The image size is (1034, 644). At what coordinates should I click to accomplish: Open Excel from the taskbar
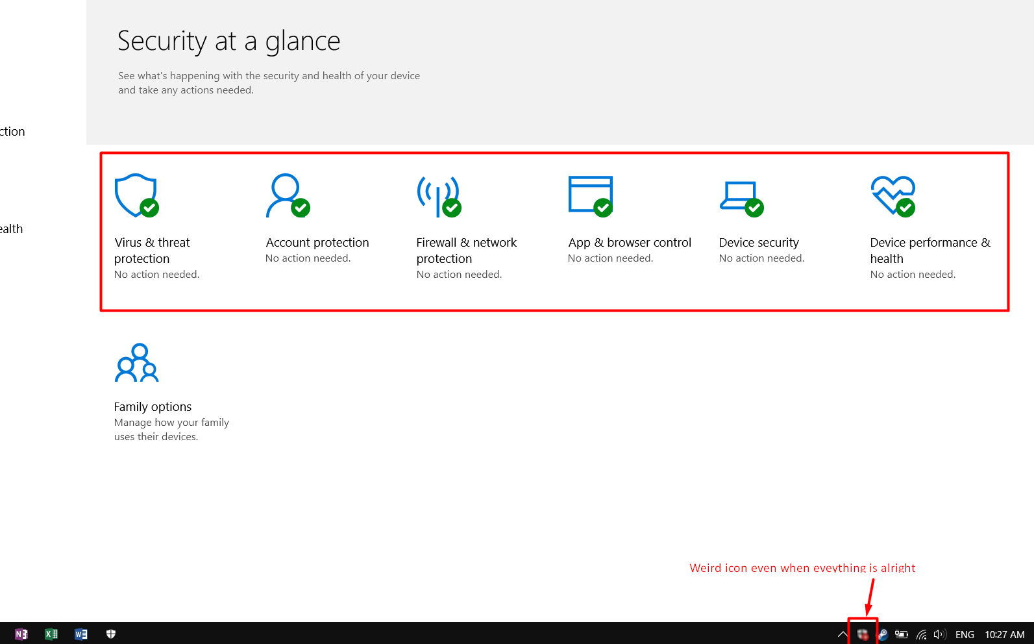tap(51, 634)
